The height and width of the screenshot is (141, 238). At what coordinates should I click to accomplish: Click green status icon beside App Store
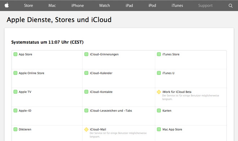16,54
